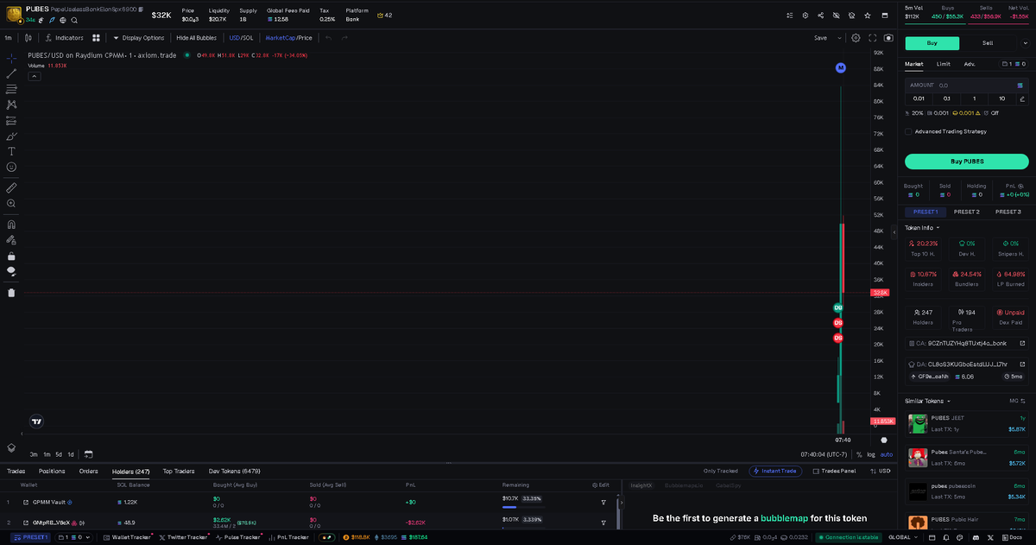Open the PUBES JEET similar token
Image resolution: width=1036 pixels, height=545 pixels.
(x=967, y=423)
